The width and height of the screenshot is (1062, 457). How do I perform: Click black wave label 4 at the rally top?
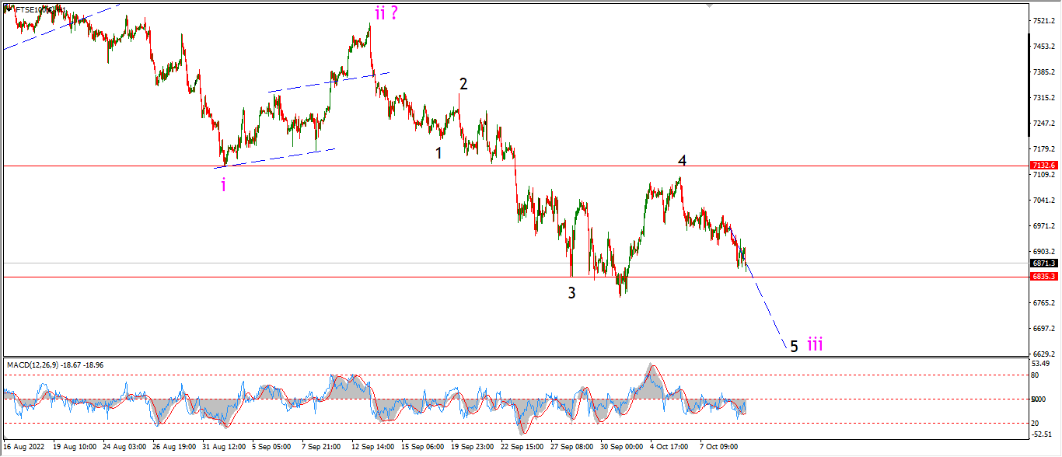[x=682, y=161]
